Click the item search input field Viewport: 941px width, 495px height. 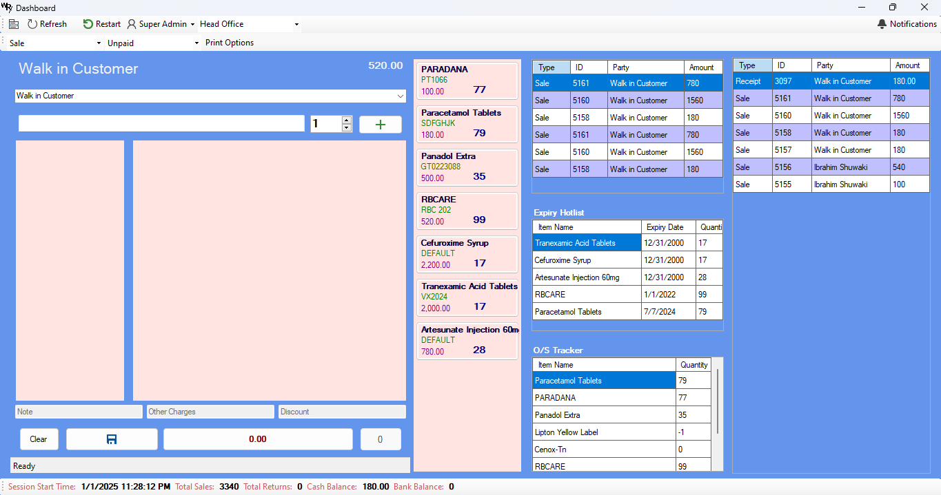[161, 124]
